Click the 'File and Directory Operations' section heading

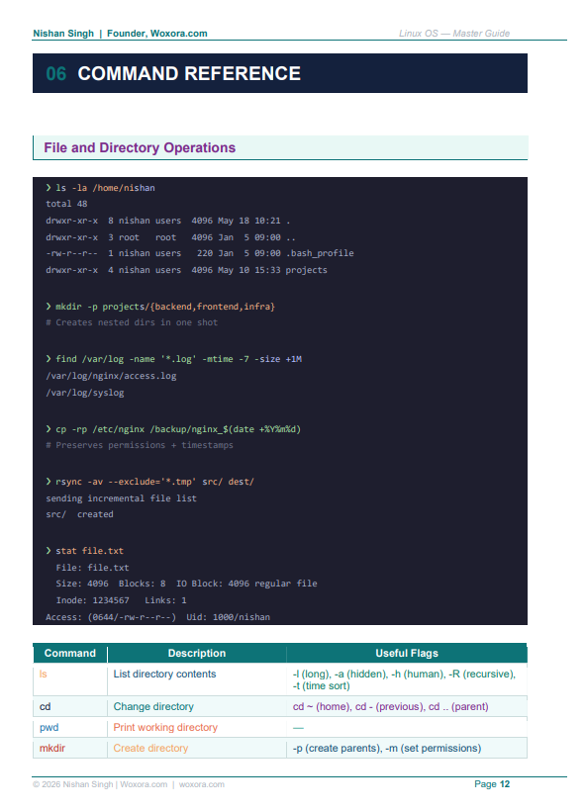[x=140, y=148]
